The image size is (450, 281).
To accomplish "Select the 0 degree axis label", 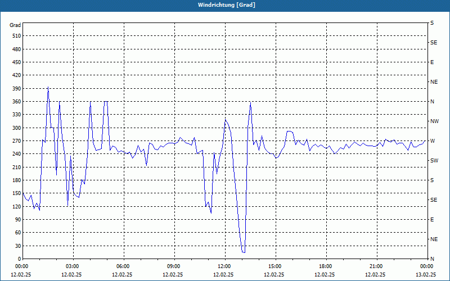I will (20, 259).
